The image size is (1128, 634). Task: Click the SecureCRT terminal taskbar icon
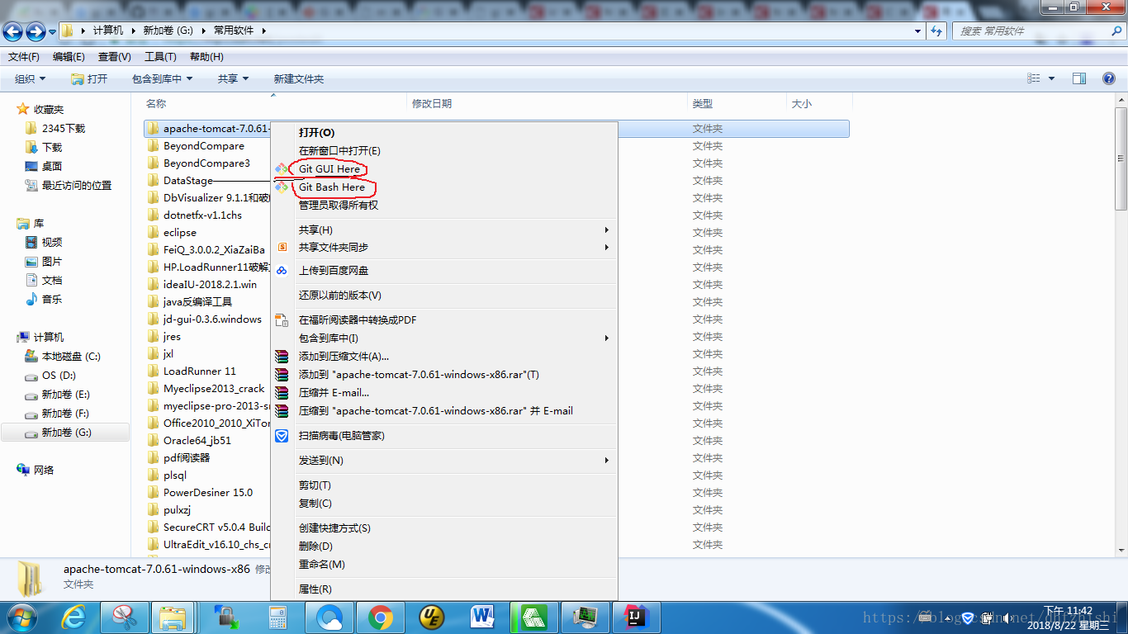pyautogui.click(x=585, y=617)
